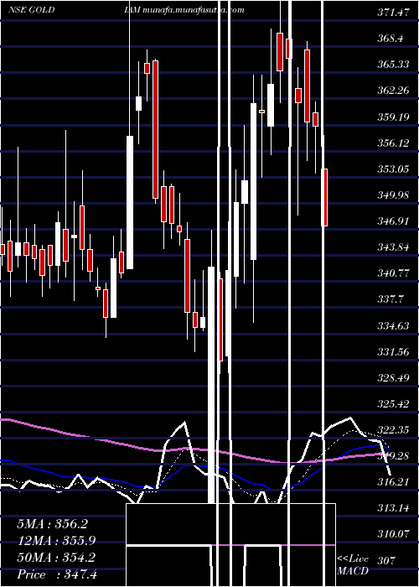Select the 346.91 price axis label

click(x=395, y=221)
